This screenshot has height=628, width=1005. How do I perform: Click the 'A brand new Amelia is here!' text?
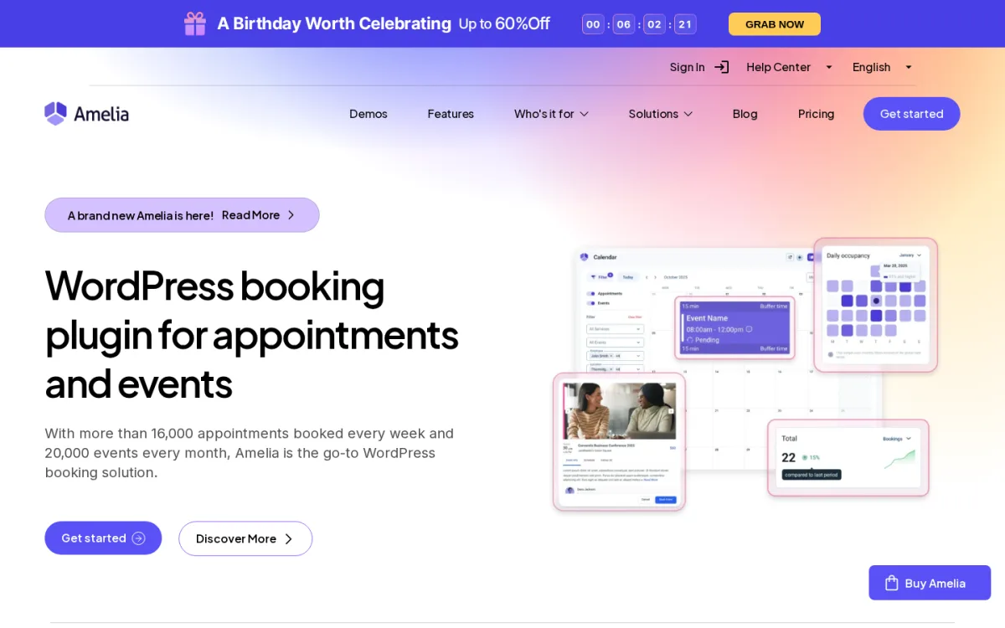(x=141, y=215)
